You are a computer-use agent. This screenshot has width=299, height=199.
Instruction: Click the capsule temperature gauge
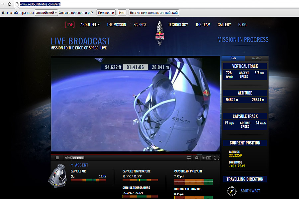pos(140,180)
